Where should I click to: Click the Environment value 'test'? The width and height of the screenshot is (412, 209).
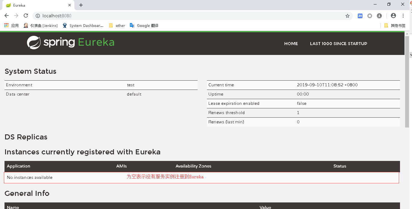[x=131, y=85]
